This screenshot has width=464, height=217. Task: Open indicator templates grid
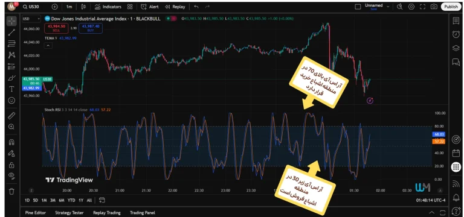(130, 7)
